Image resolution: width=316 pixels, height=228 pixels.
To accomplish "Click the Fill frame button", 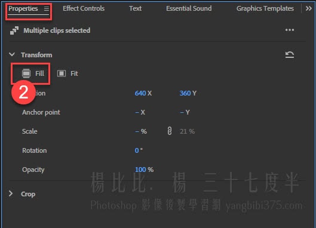I will (33, 73).
